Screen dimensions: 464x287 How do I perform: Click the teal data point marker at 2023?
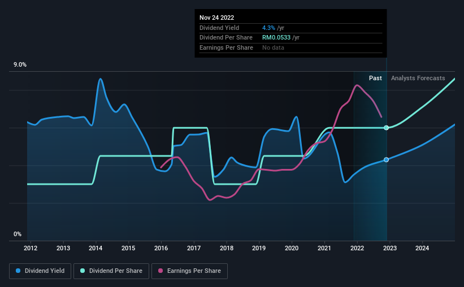tap(386, 128)
